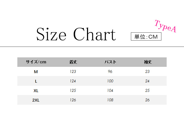Select the サイズ/cm column header
This screenshot has height=125, width=184.
coord(36,62)
